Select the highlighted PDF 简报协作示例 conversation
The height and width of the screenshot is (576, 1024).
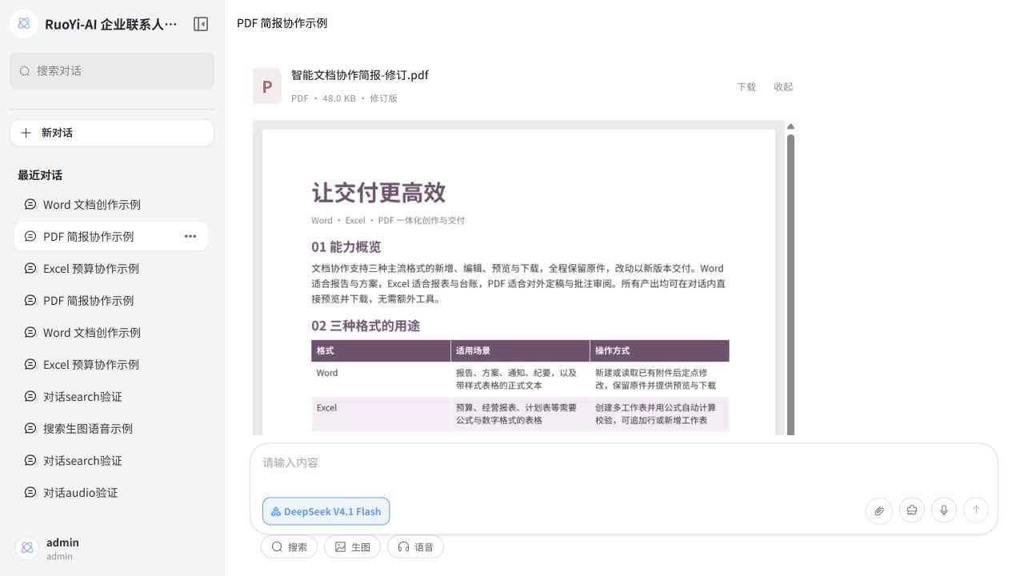pos(111,236)
